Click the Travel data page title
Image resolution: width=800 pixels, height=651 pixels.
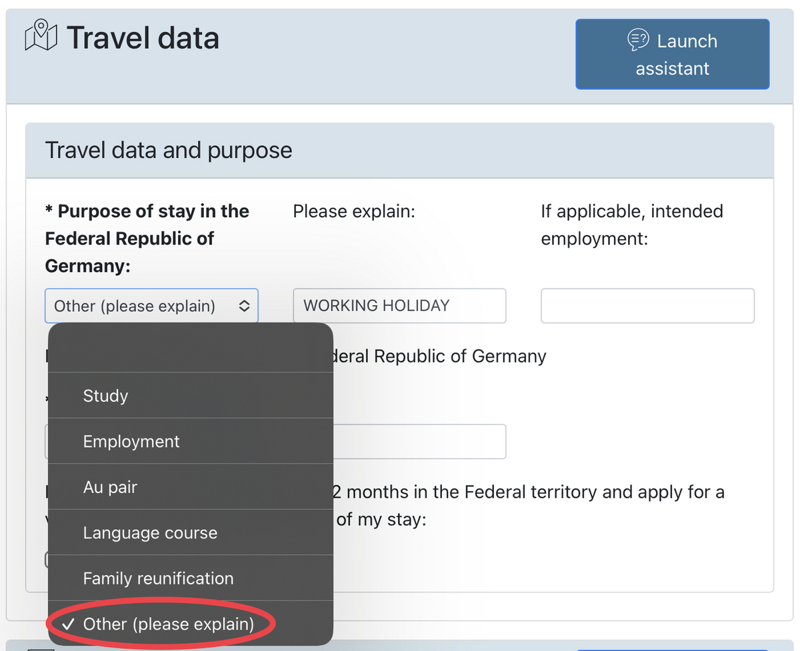coord(143,38)
